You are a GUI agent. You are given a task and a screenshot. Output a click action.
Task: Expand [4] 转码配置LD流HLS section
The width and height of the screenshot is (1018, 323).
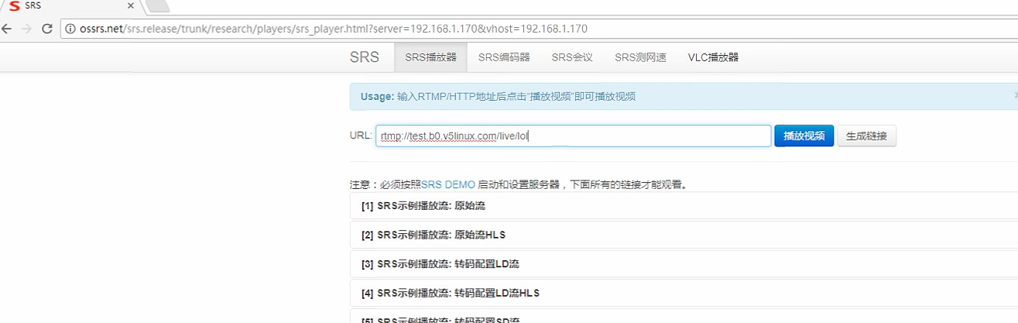[451, 293]
